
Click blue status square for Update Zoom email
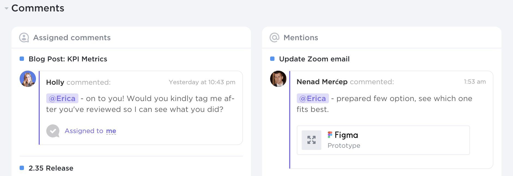point(272,59)
